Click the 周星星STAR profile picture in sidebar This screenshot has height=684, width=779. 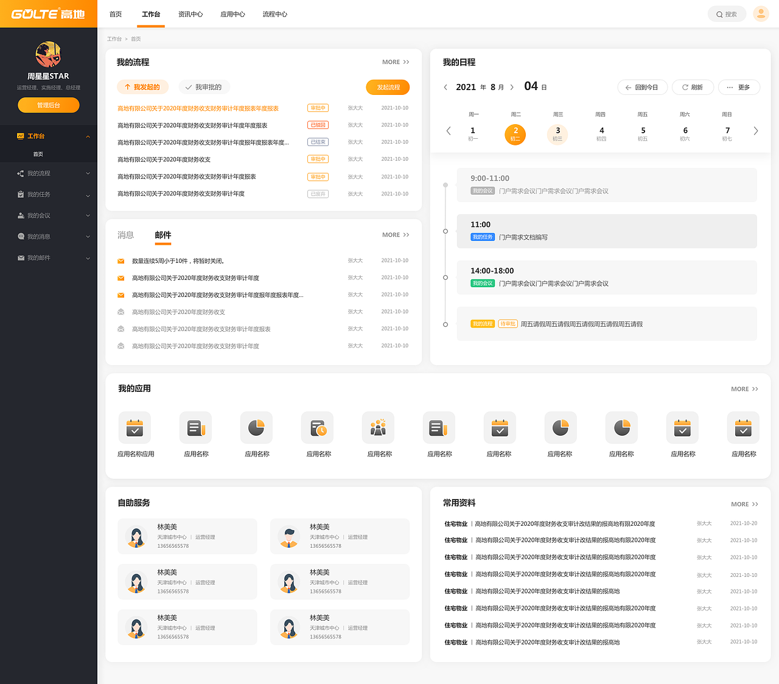pyautogui.click(x=48, y=55)
